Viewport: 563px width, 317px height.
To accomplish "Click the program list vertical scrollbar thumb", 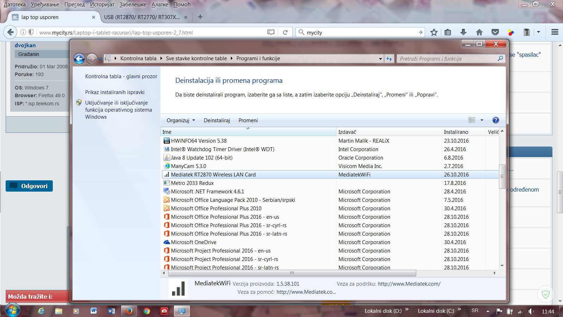I will point(502,176).
